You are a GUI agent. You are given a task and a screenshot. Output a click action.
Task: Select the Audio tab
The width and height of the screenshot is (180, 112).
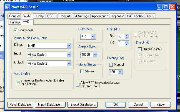click(27, 16)
